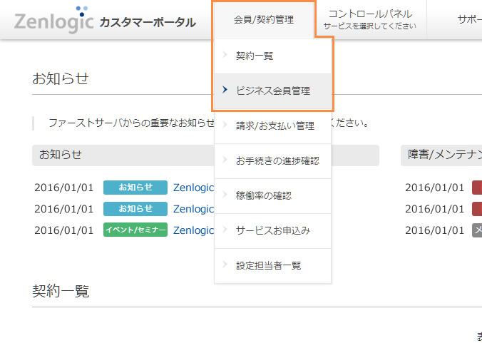Click the gray status badge in 障害/メンテナンス
Screen dimensions: 482x343
click(x=477, y=230)
